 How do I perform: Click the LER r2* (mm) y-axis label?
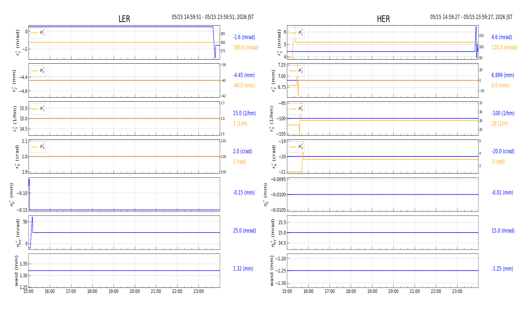click(15, 80)
